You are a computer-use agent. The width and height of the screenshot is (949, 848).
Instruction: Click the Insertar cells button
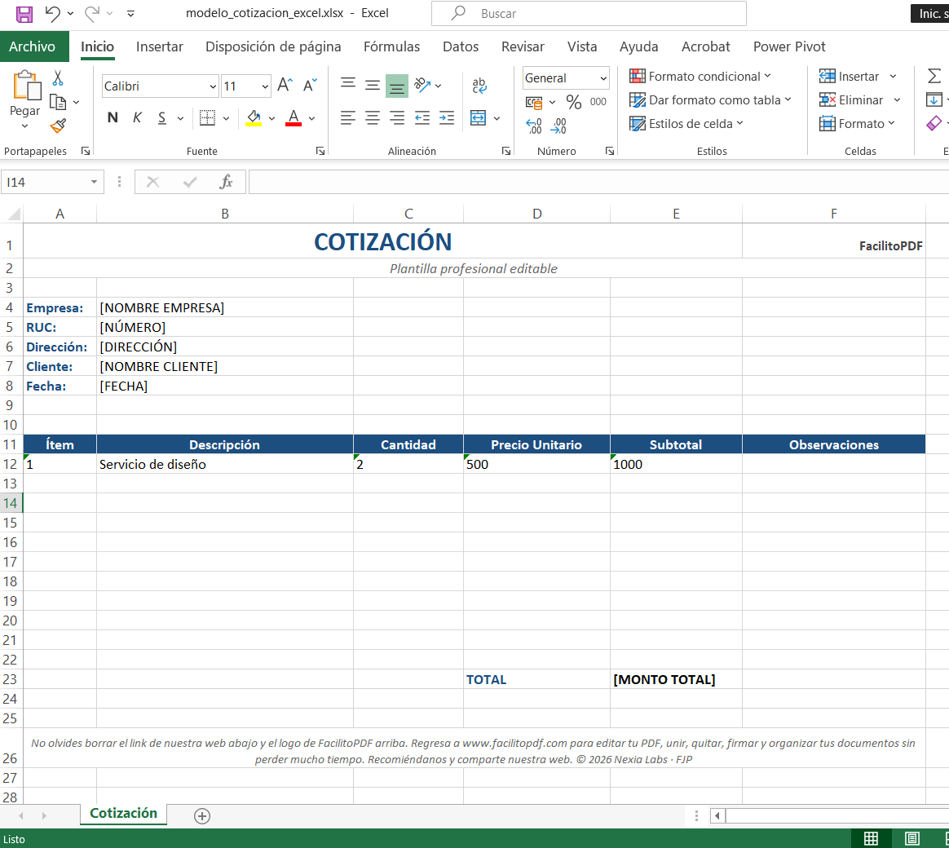(850, 77)
